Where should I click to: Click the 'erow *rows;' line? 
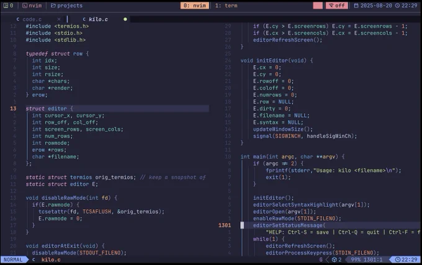click(x=49, y=150)
